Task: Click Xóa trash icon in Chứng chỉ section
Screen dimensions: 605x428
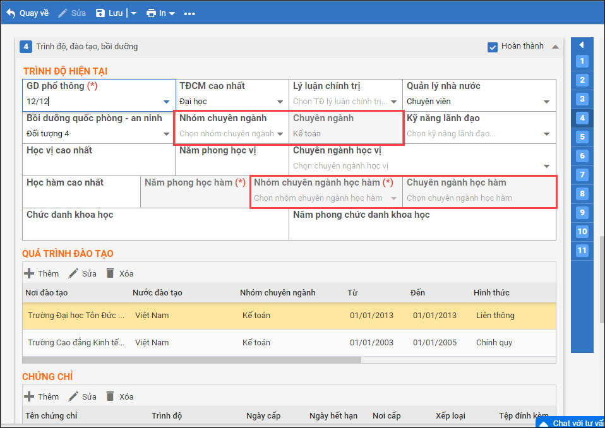Action: (111, 396)
